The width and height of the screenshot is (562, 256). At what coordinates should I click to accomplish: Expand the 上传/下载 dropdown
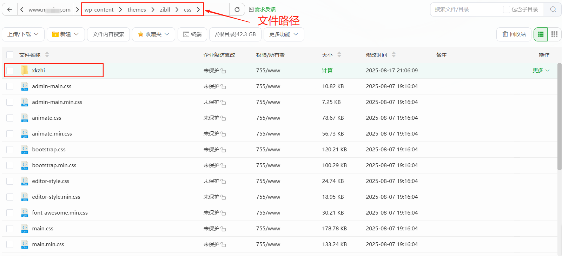click(x=23, y=34)
